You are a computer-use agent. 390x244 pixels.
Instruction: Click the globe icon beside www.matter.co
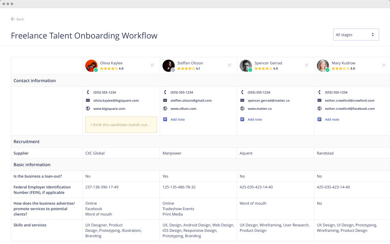pyautogui.click(x=242, y=109)
